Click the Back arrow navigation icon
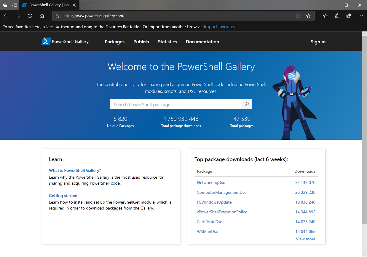 tap(7, 16)
